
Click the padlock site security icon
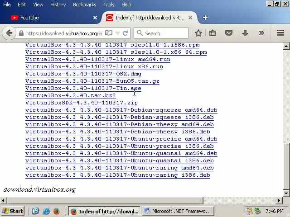pos(21,33)
